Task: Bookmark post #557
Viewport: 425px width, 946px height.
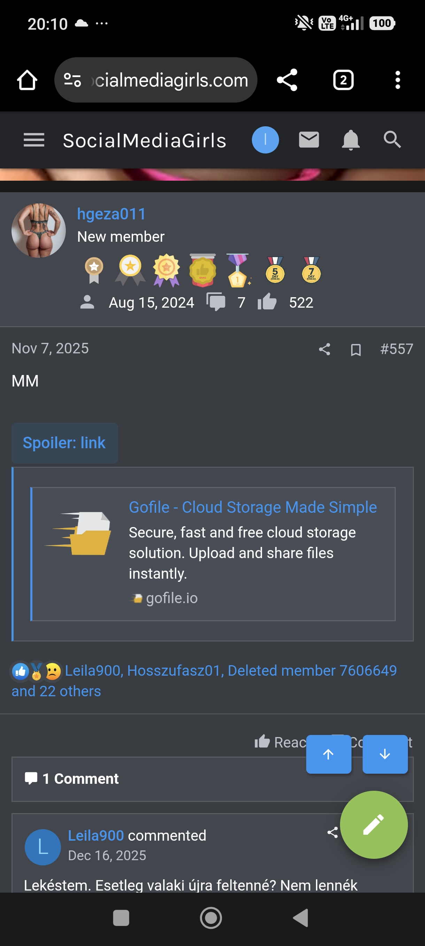Action: coord(355,350)
